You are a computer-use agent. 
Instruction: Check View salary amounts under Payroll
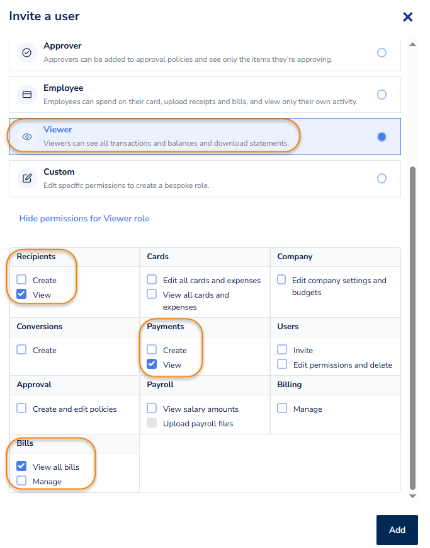(x=152, y=409)
